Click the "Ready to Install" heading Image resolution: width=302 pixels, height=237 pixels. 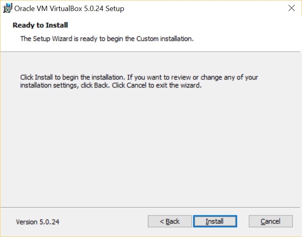pyautogui.click(x=40, y=25)
